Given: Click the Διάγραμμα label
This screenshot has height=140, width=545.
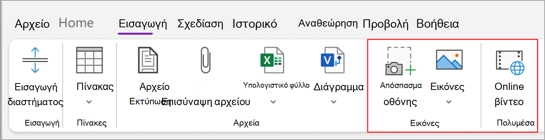Looking at the screenshot, I should click(x=339, y=87).
